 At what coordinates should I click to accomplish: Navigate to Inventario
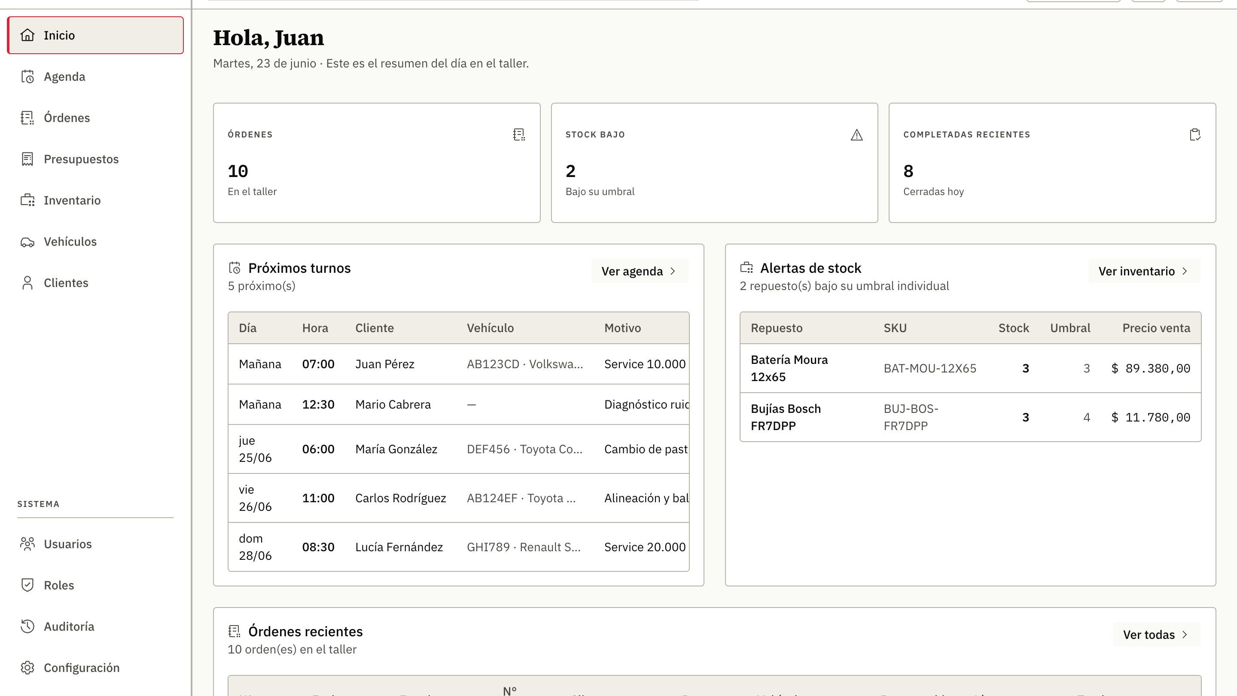point(95,200)
